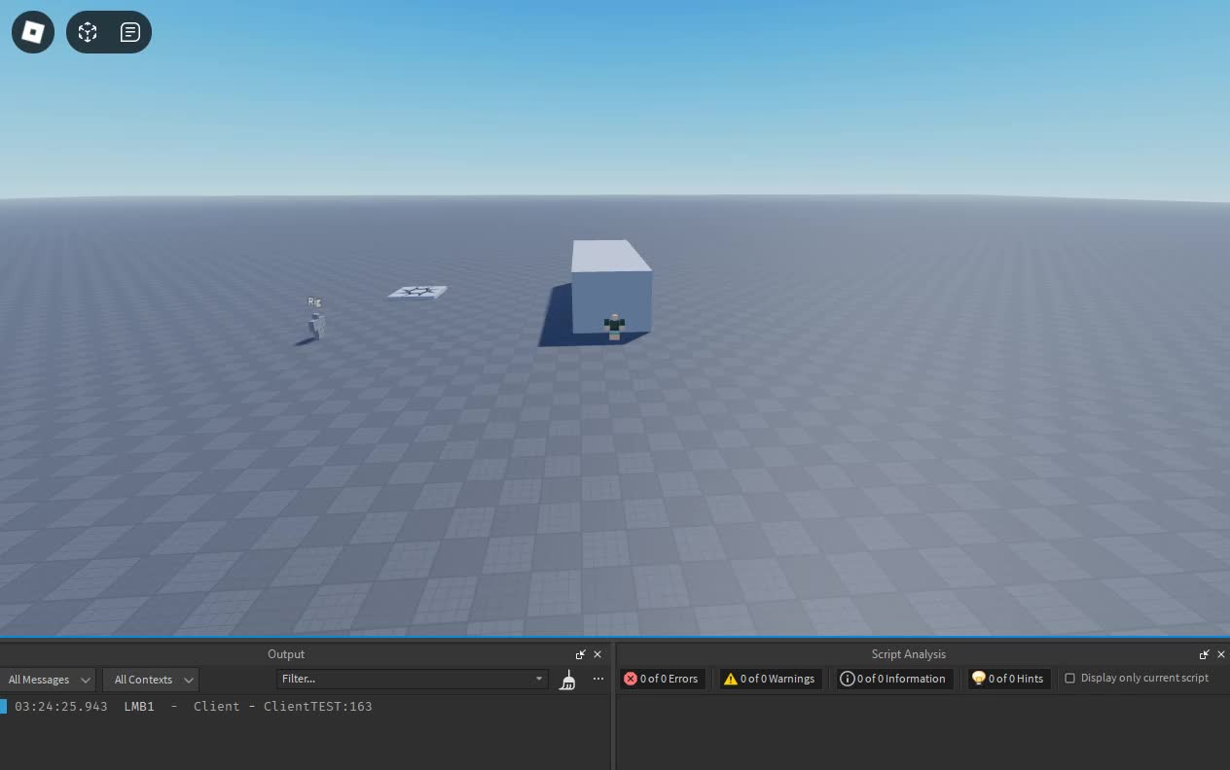This screenshot has width=1230, height=770.
Task: Open the All Messages dropdown
Action: [49, 680]
